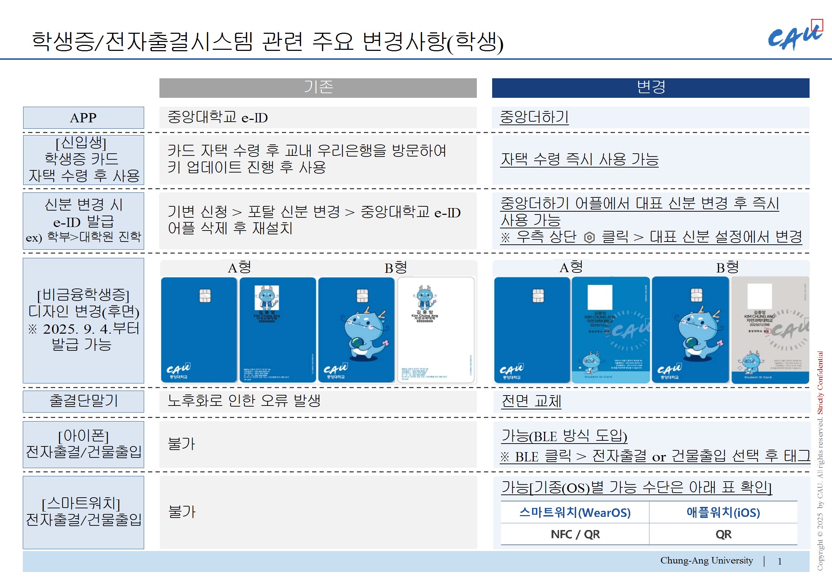The height and width of the screenshot is (588, 832).
Task: Click the 변경 column header
Action: coord(651,88)
